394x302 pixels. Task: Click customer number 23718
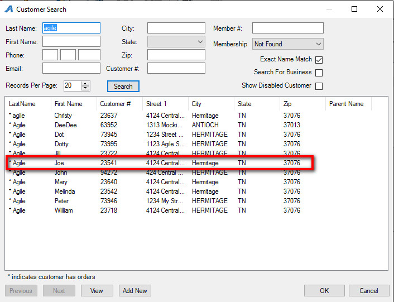[x=109, y=210]
